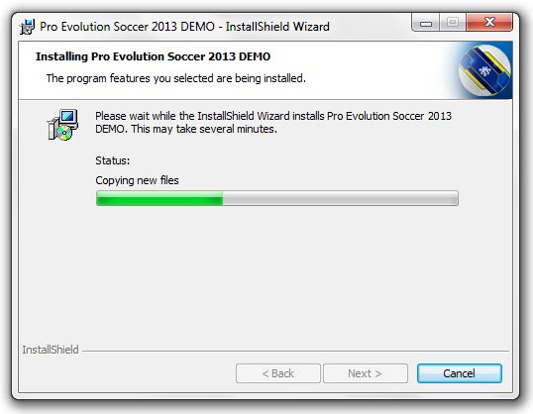Minimize the InstallShield Wizard window
The width and height of the screenshot is (533, 414).
pos(426,23)
